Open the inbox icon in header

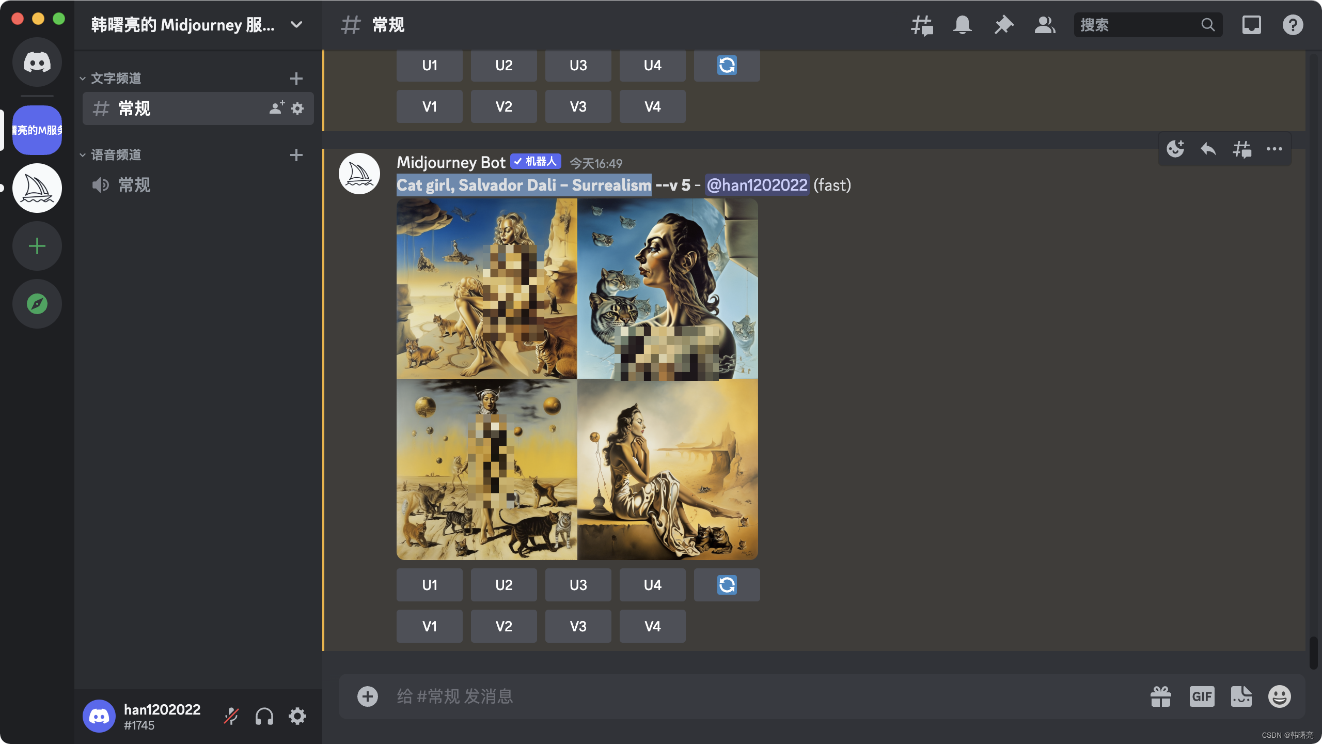pyautogui.click(x=1251, y=25)
